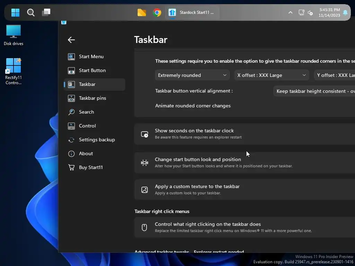Click the clock icon beside Show seconds
The width and height of the screenshot is (355, 266).
(x=145, y=134)
